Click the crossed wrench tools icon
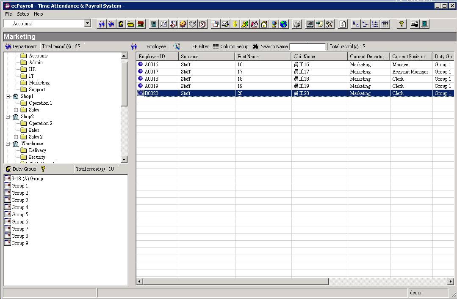This screenshot has height=299, width=457. coord(330,24)
